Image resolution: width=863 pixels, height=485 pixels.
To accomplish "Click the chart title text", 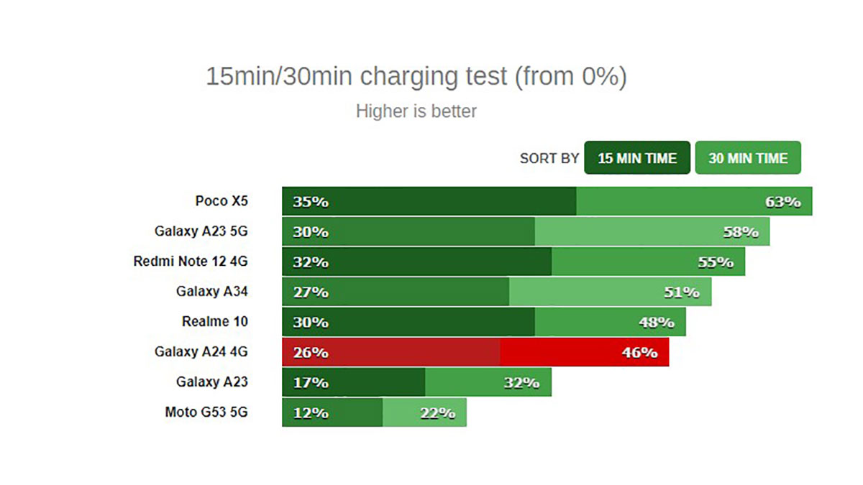I will (416, 76).
